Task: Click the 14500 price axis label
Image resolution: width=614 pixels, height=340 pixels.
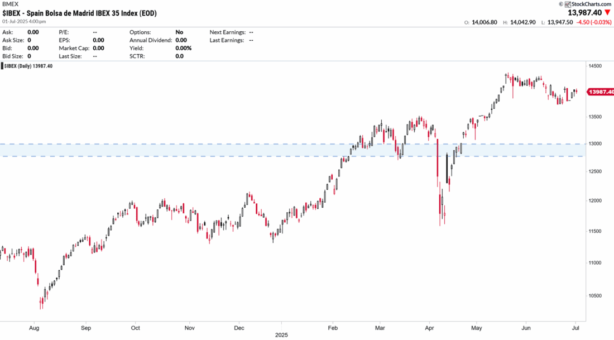Action: tap(595, 66)
